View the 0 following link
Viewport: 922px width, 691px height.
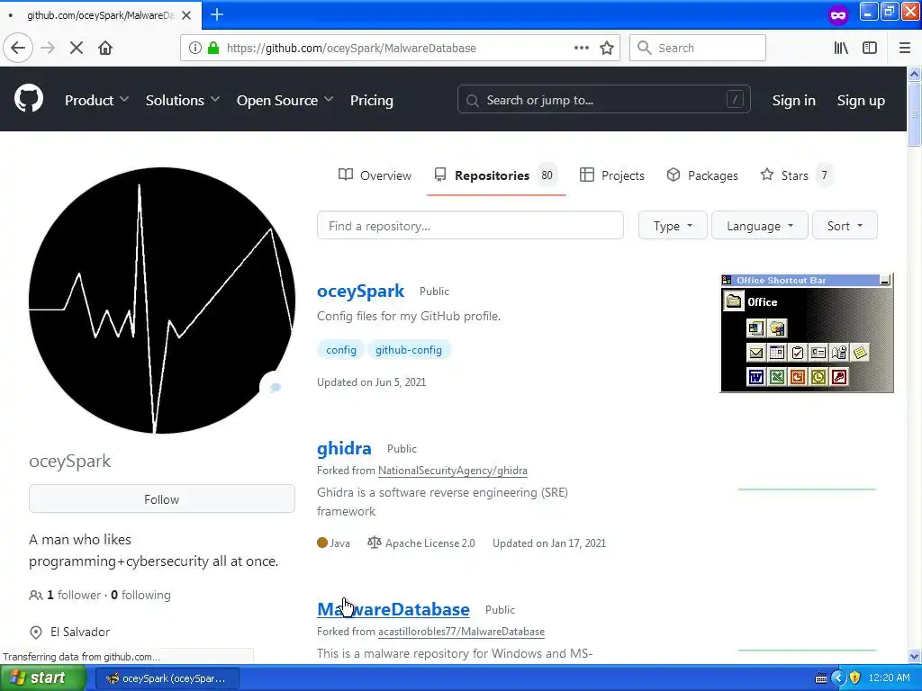tap(140, 595)
